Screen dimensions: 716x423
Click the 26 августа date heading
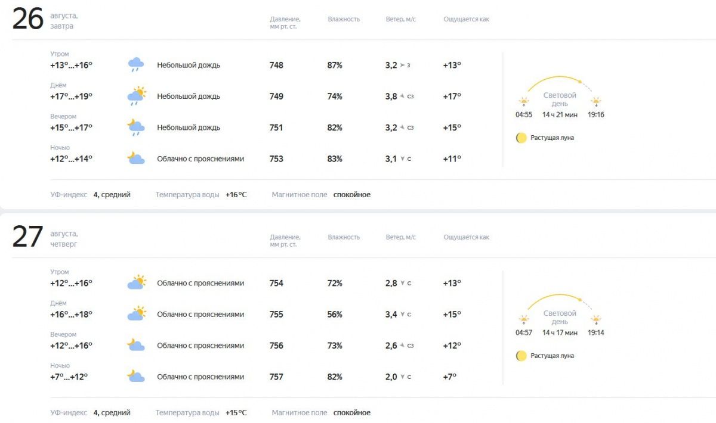tap(45, 20)
